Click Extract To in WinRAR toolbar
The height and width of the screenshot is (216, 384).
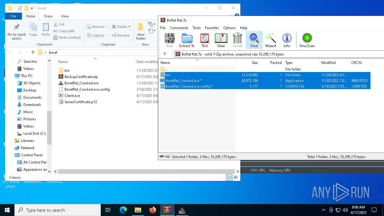pos(187,40)
